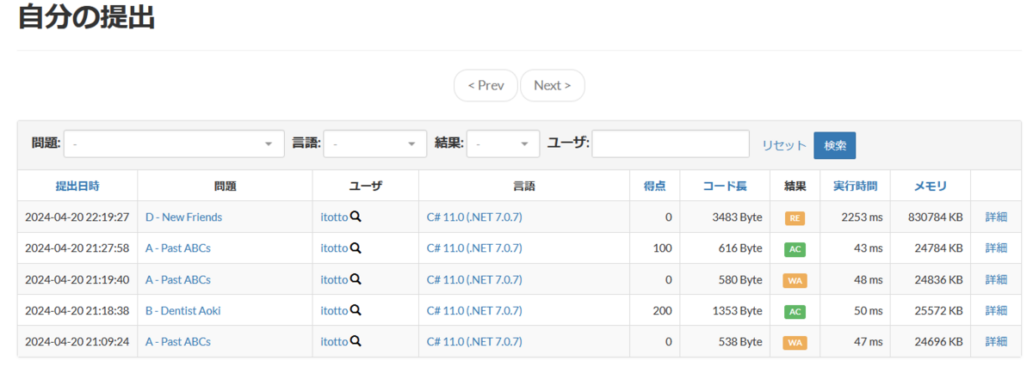Open A - Past ABCs in 21:19:40 row
Screen dimensions: 1033x367
[178, 279]
